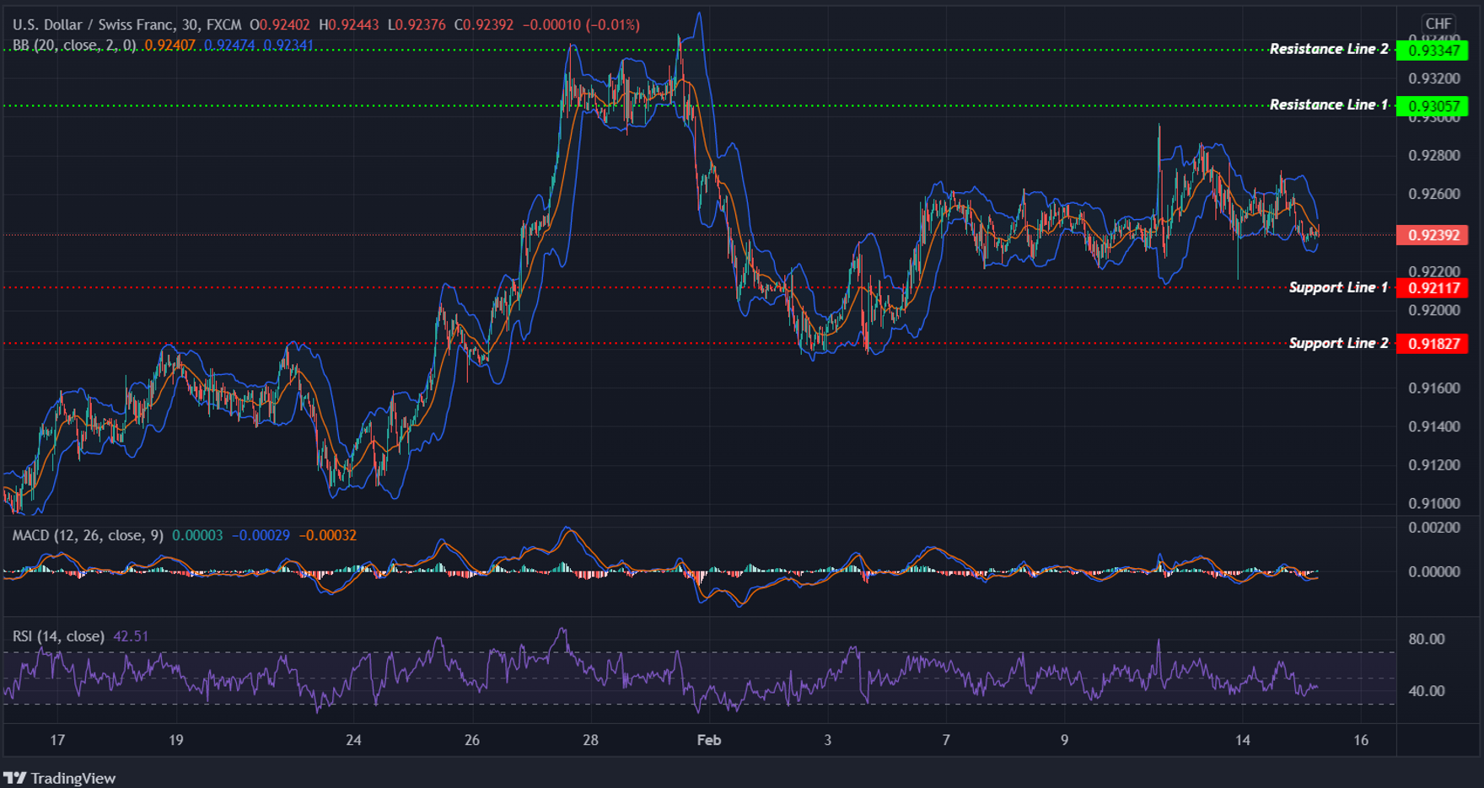Click the current price label 0.92392
Image resolution: width=1484 pixels, height=788 pixels.
click(x=1433, y=236)
